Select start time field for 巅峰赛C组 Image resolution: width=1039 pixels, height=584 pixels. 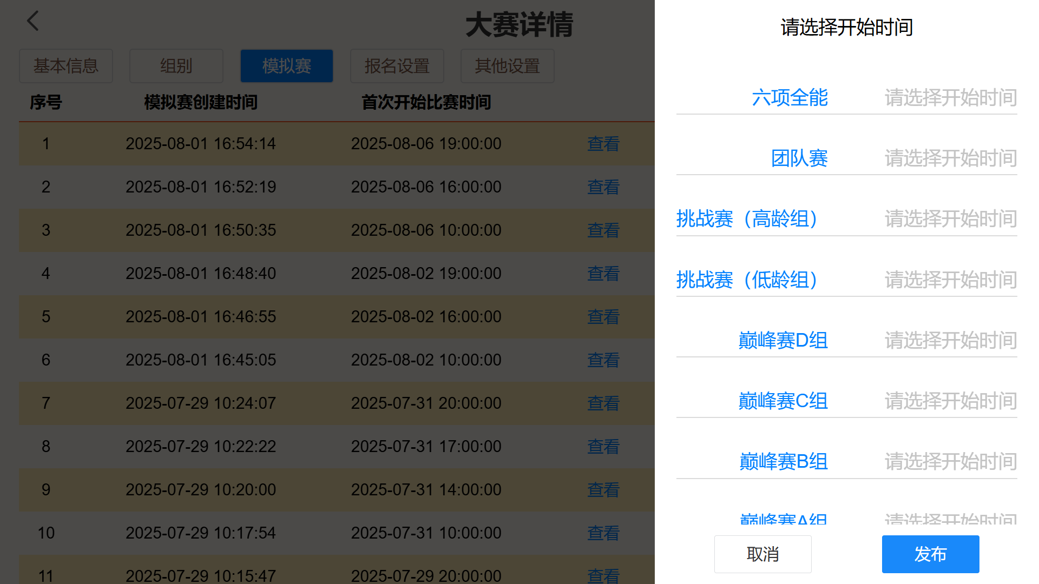[950, 401]
